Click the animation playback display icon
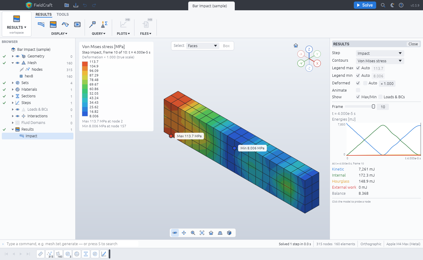The image size is (423, 260). (77, 24)
